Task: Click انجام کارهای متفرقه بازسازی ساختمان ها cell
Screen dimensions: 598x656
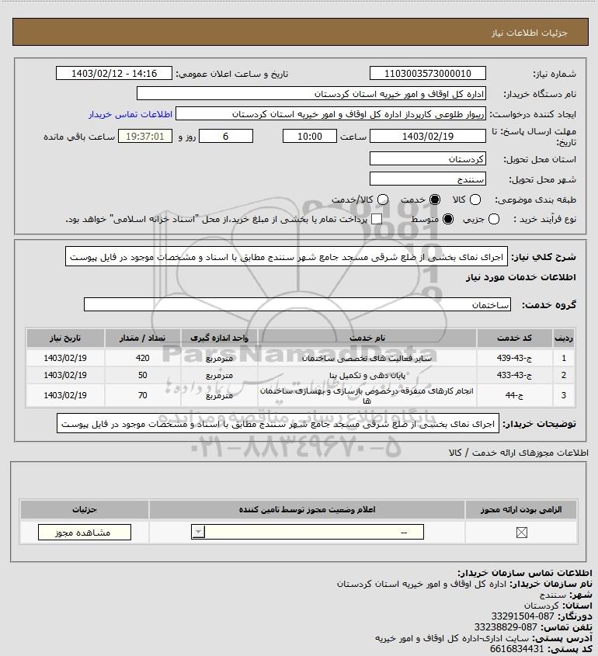Action: coord(367,395)
